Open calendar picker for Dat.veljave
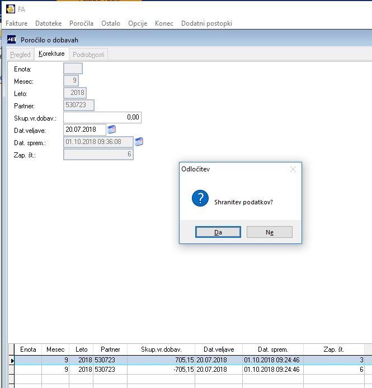The width and height of the screenshot is (372, 388). tap(112, 130)
